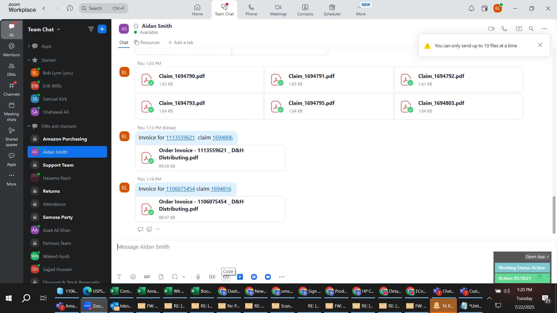Click the 1113559621 link

pos(180,137)
